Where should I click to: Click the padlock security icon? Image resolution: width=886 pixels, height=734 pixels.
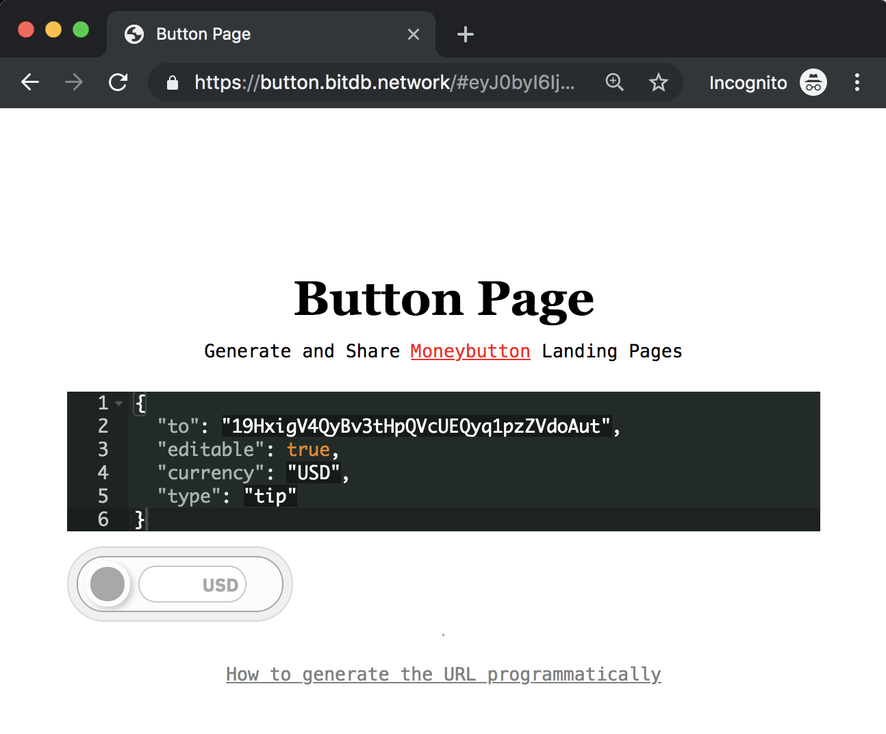(x=172, y=83)
